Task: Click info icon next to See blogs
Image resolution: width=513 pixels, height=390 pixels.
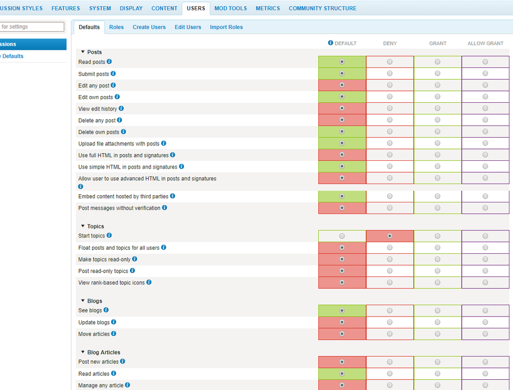Action: coord(106,310)
